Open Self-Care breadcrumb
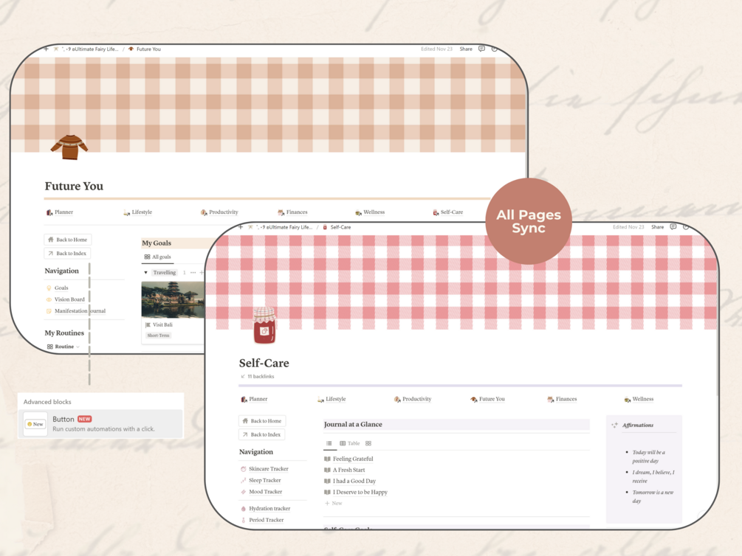The width and height of the screenshot is (742, 556). [337, 227]
